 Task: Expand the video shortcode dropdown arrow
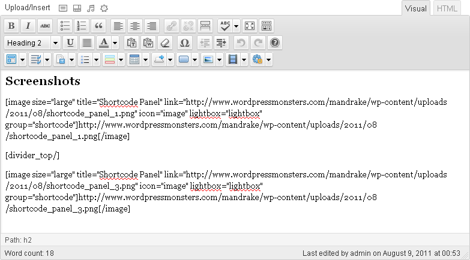[244, 59]
